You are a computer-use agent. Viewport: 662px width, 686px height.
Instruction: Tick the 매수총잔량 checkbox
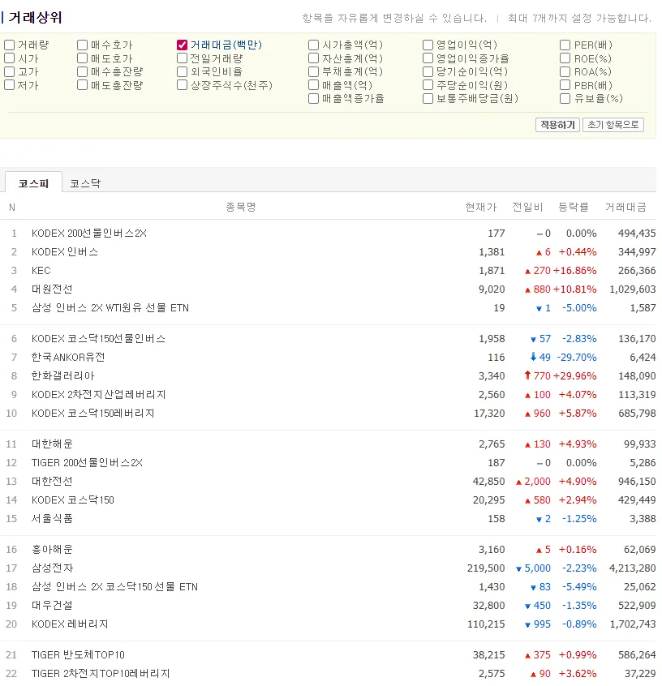(x=82, y=71)
